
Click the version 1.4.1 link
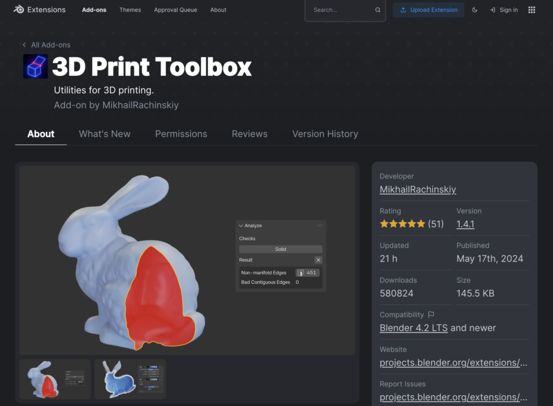466,224
